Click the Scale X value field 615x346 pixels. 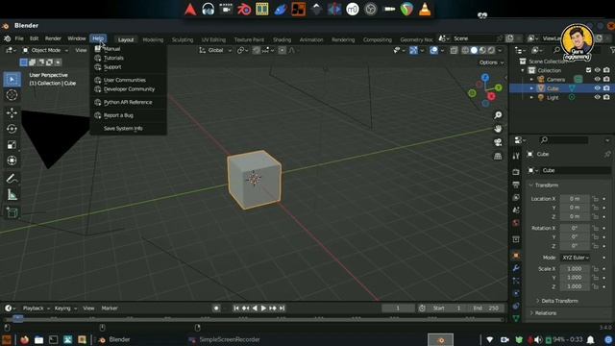tap(575, 269)
